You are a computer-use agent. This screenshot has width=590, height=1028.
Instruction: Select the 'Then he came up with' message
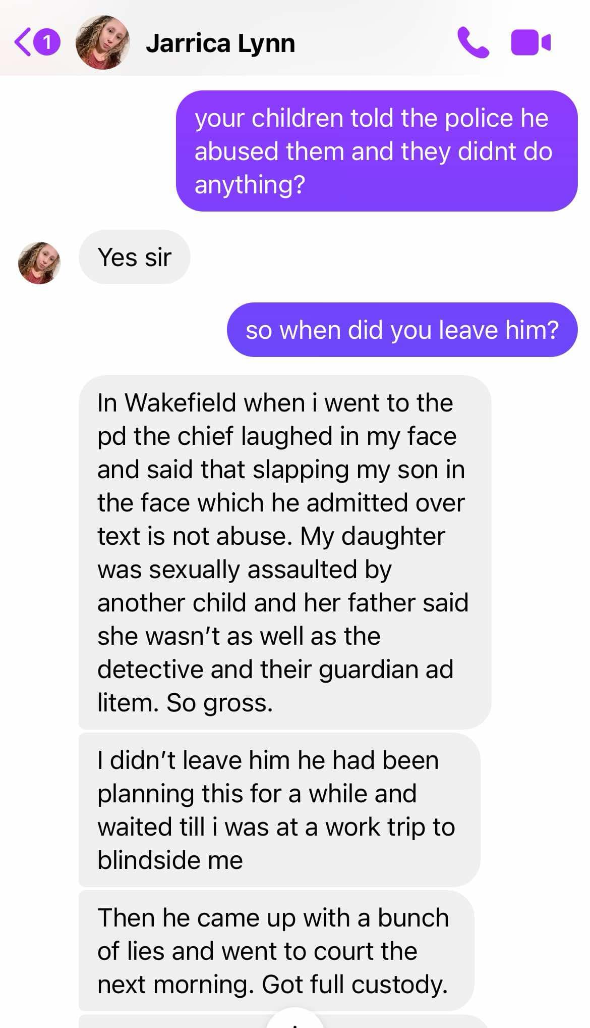(x=276, y=951)
